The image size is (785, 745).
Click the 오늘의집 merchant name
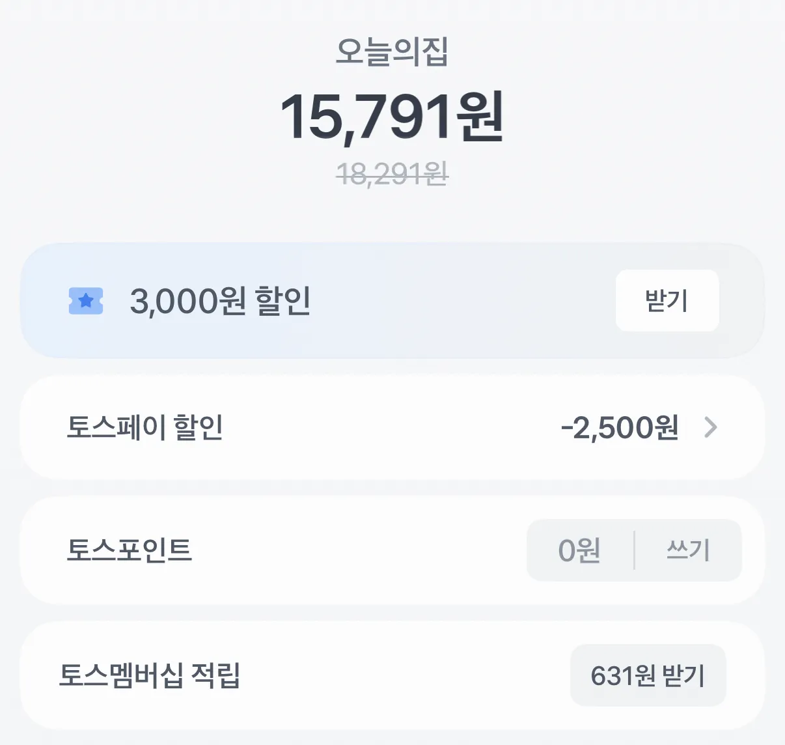point(392,52)
